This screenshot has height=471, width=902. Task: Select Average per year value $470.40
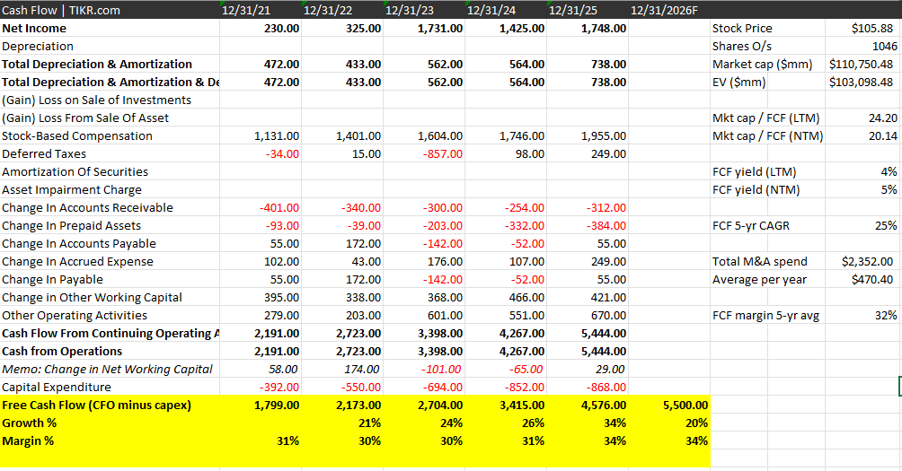[x=872, y=279]
